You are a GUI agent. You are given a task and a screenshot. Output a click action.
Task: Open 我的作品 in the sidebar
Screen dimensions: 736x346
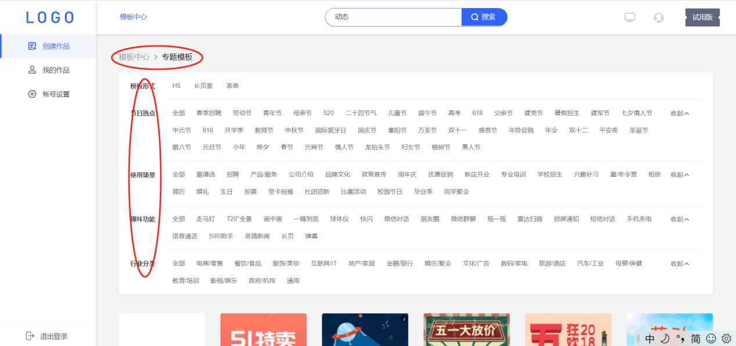pyautogui.click(x=49, y=70)
